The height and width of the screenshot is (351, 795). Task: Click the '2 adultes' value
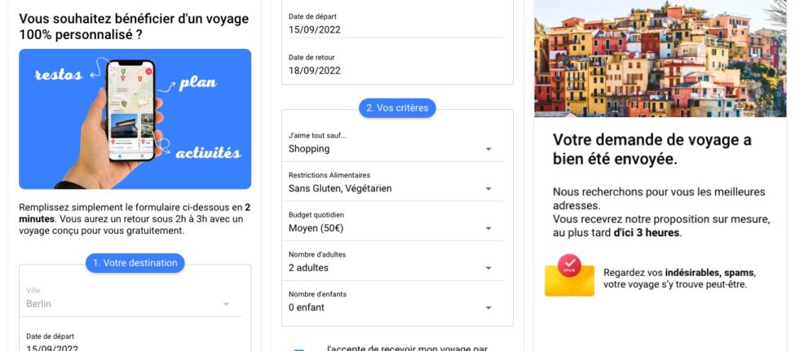click(x=308, y=267)
